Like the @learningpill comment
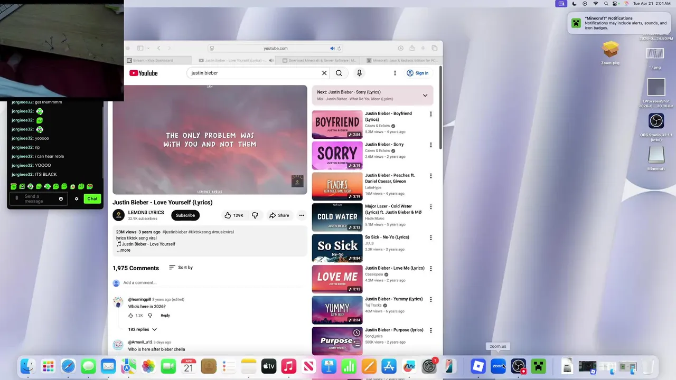Screen dimensions: 676x380 pos(130,316)
